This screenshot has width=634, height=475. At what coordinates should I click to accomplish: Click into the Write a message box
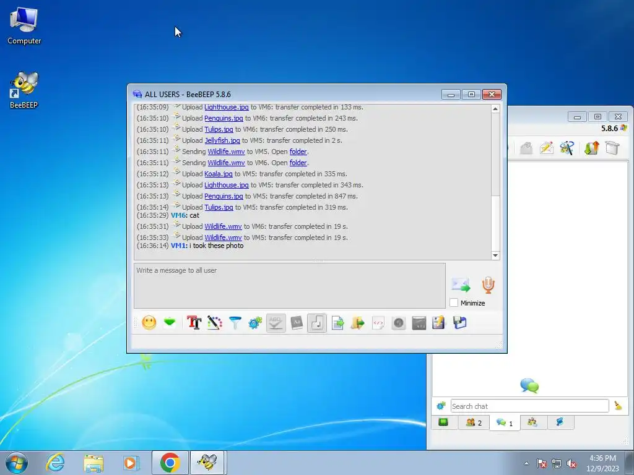pos(290,286)
